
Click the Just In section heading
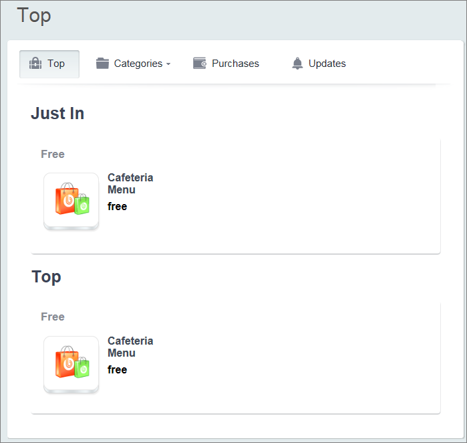(x=57, y=114)
